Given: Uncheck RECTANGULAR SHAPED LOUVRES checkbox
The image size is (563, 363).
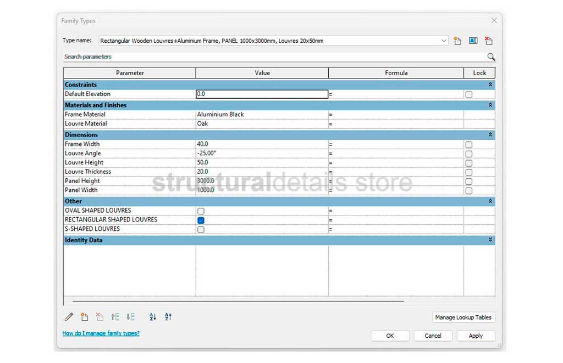Looking at the screenshot, I should (201, 220).
